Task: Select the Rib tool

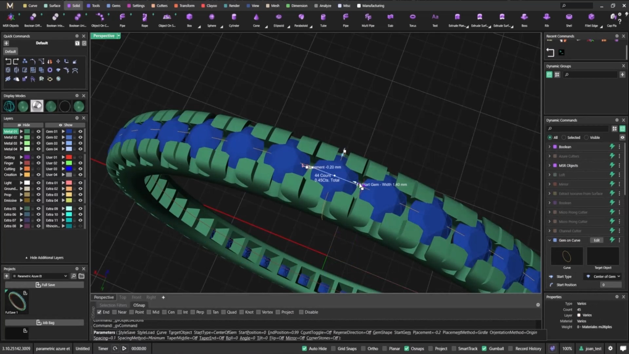Action: click(546, 20)
